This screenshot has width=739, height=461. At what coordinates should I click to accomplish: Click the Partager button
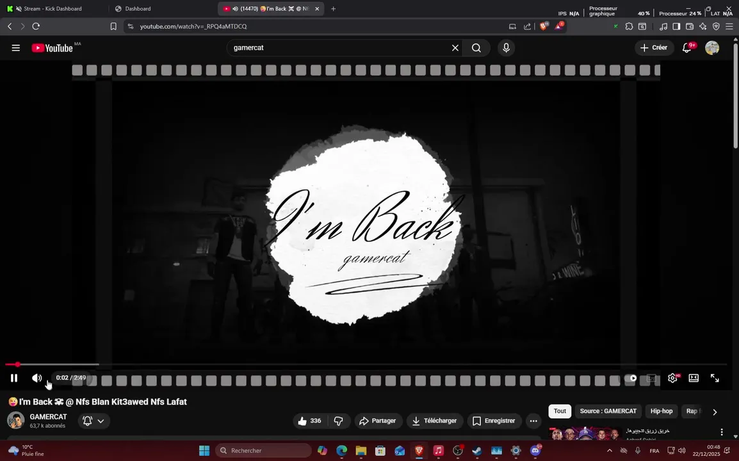click(x=378, y=421)
